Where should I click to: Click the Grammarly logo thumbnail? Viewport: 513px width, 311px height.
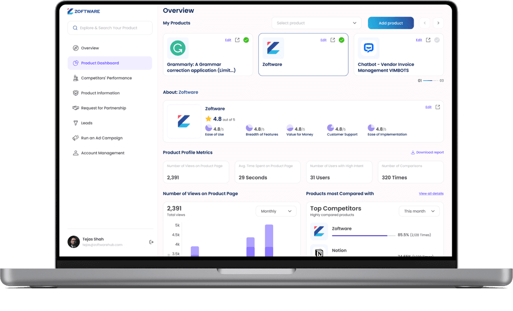point(178,48)
